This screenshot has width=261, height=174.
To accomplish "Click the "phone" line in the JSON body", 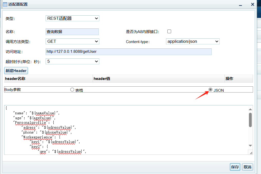I will (x=47, y=132).
